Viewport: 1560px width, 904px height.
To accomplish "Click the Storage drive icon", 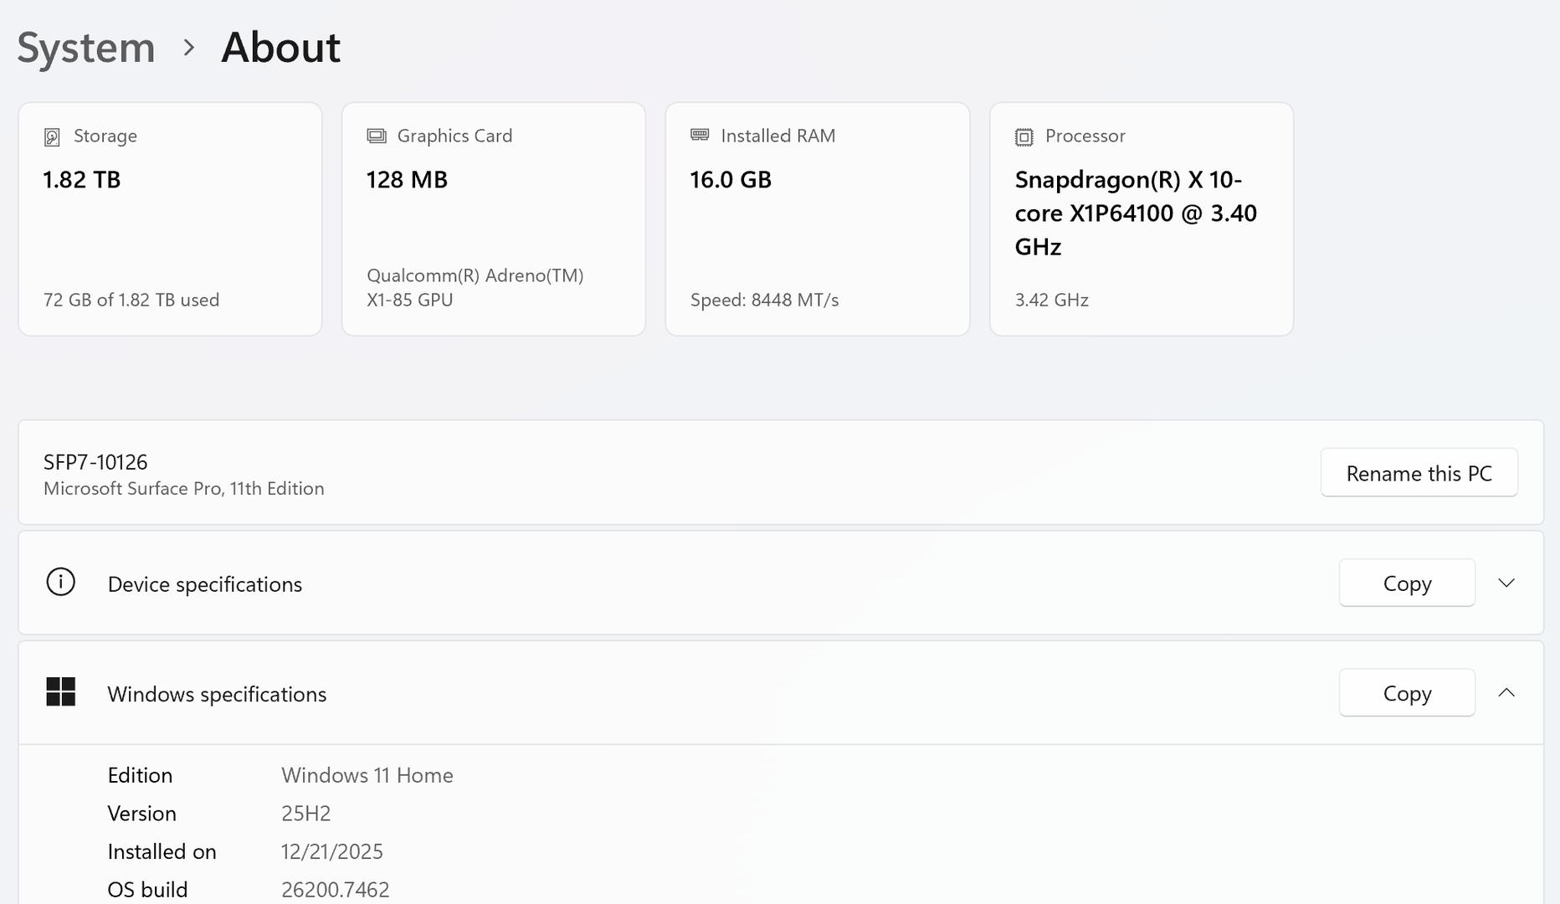I will 52,136.
